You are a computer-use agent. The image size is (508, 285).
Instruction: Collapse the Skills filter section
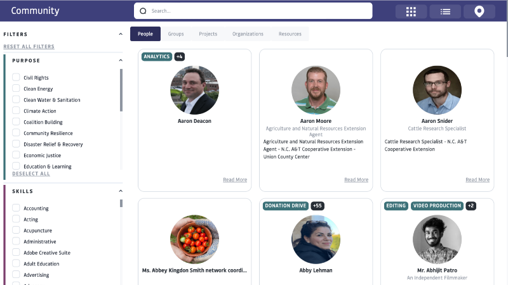point(121,191)
